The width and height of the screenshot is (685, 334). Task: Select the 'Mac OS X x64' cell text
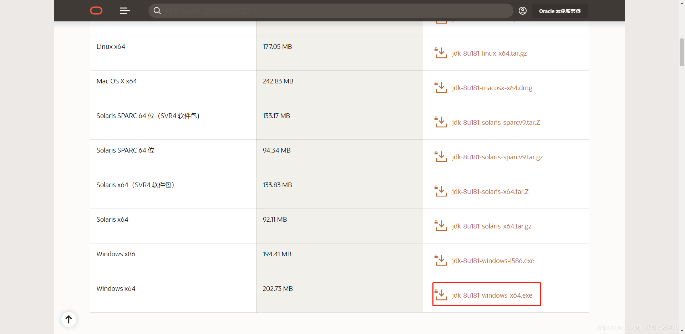tap(117, 81)
